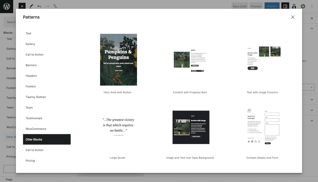This screenshot has width=318, height=182.
Task: Select the Gallery pattern category
Action: click(x=47, y=44)
